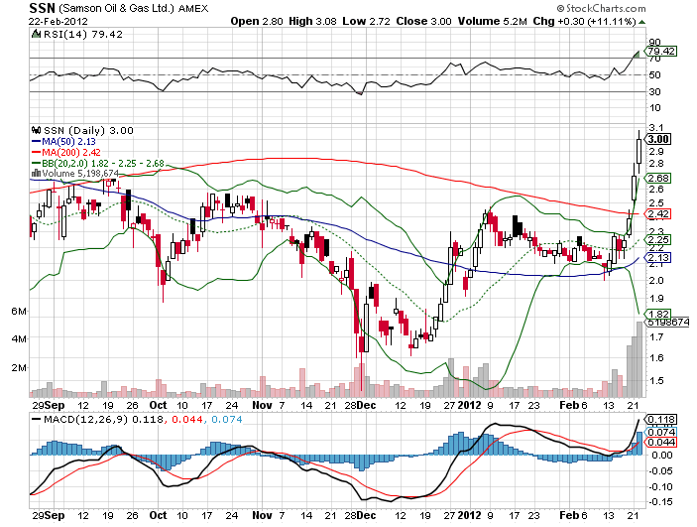Viewport: 697px width, 527px height.
Task: Click the 4M volume axis label
Action: (19, 338)
